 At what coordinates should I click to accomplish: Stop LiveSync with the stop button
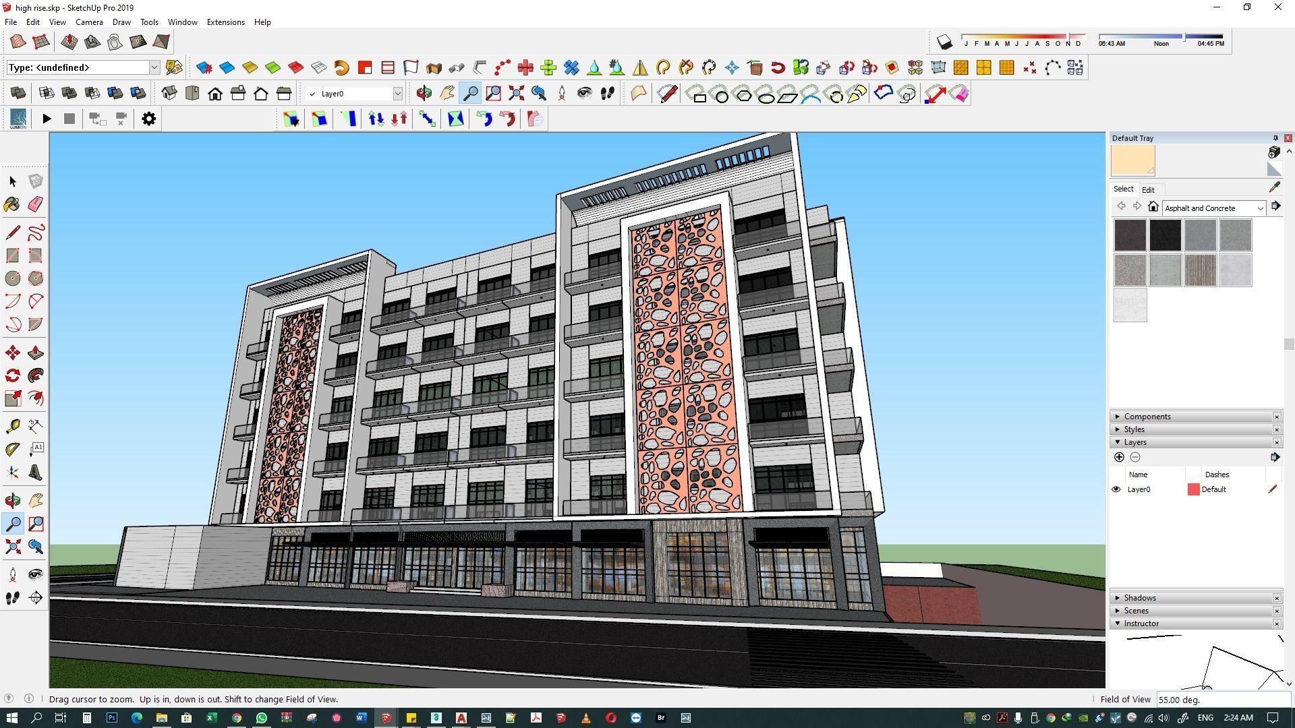click(69, 119)
